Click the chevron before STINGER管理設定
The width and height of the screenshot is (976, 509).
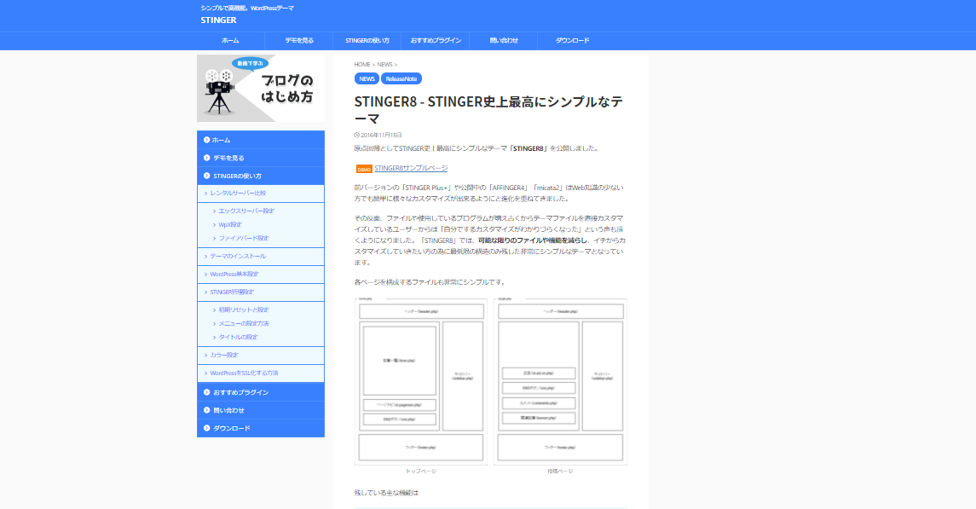click(x=206, y=292)
